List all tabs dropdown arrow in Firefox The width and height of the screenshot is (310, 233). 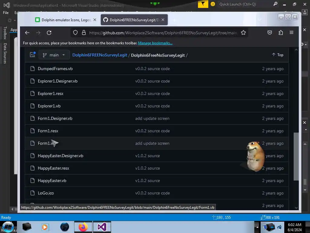pyautogui.click(x=259, y=20)
